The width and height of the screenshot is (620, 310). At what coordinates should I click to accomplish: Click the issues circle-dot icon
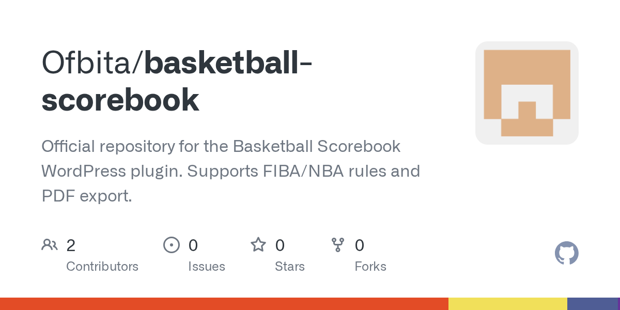171,245
